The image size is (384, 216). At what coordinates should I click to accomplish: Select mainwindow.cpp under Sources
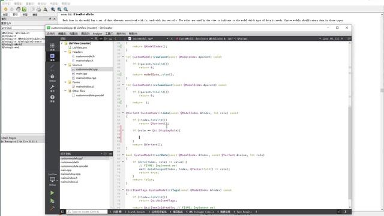click(x=86, y=78)
